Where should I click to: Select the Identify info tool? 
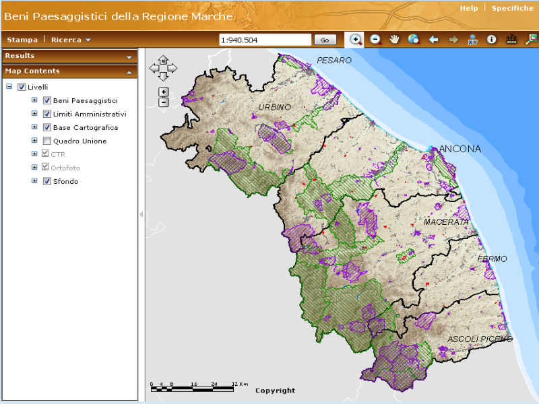(x=492, y=40)
